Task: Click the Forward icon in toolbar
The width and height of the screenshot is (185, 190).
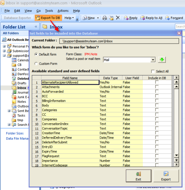Action: pos(168,18)
